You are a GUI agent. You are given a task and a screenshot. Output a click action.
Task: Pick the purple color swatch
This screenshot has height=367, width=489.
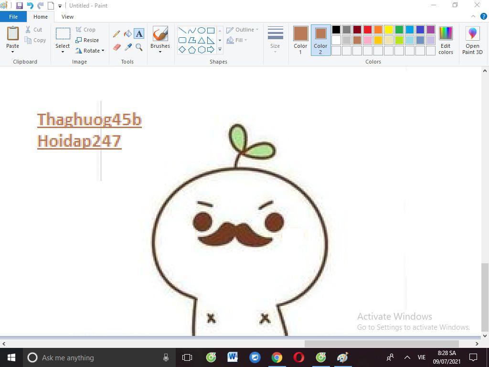(x=431, y=30)
